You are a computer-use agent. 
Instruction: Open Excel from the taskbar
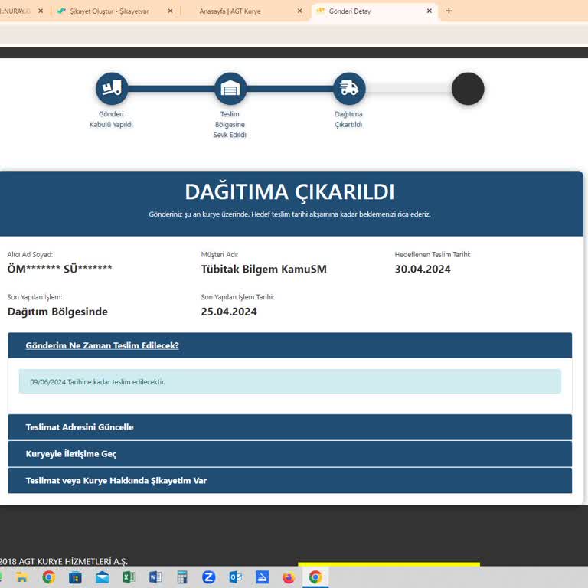click(129, 577)
